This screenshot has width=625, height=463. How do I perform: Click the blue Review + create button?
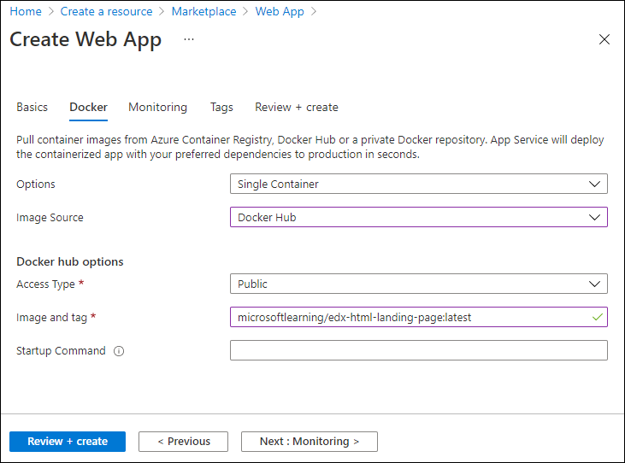(x=68, y=442)
